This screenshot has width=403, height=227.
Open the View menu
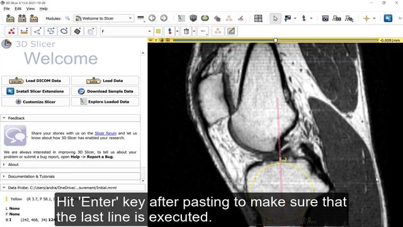30,8
